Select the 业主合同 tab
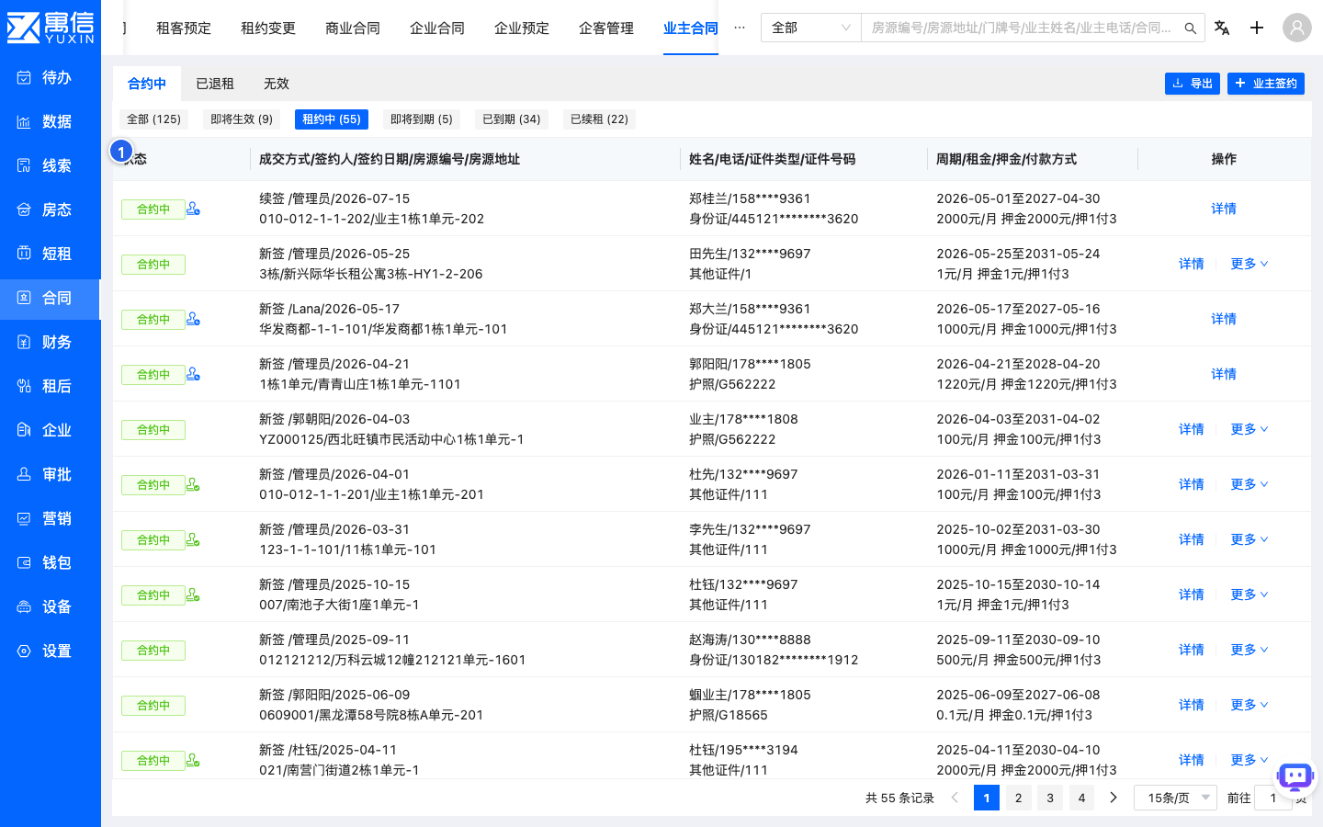The width and height of the screenshot is (1323, 827). click(691, 28)
